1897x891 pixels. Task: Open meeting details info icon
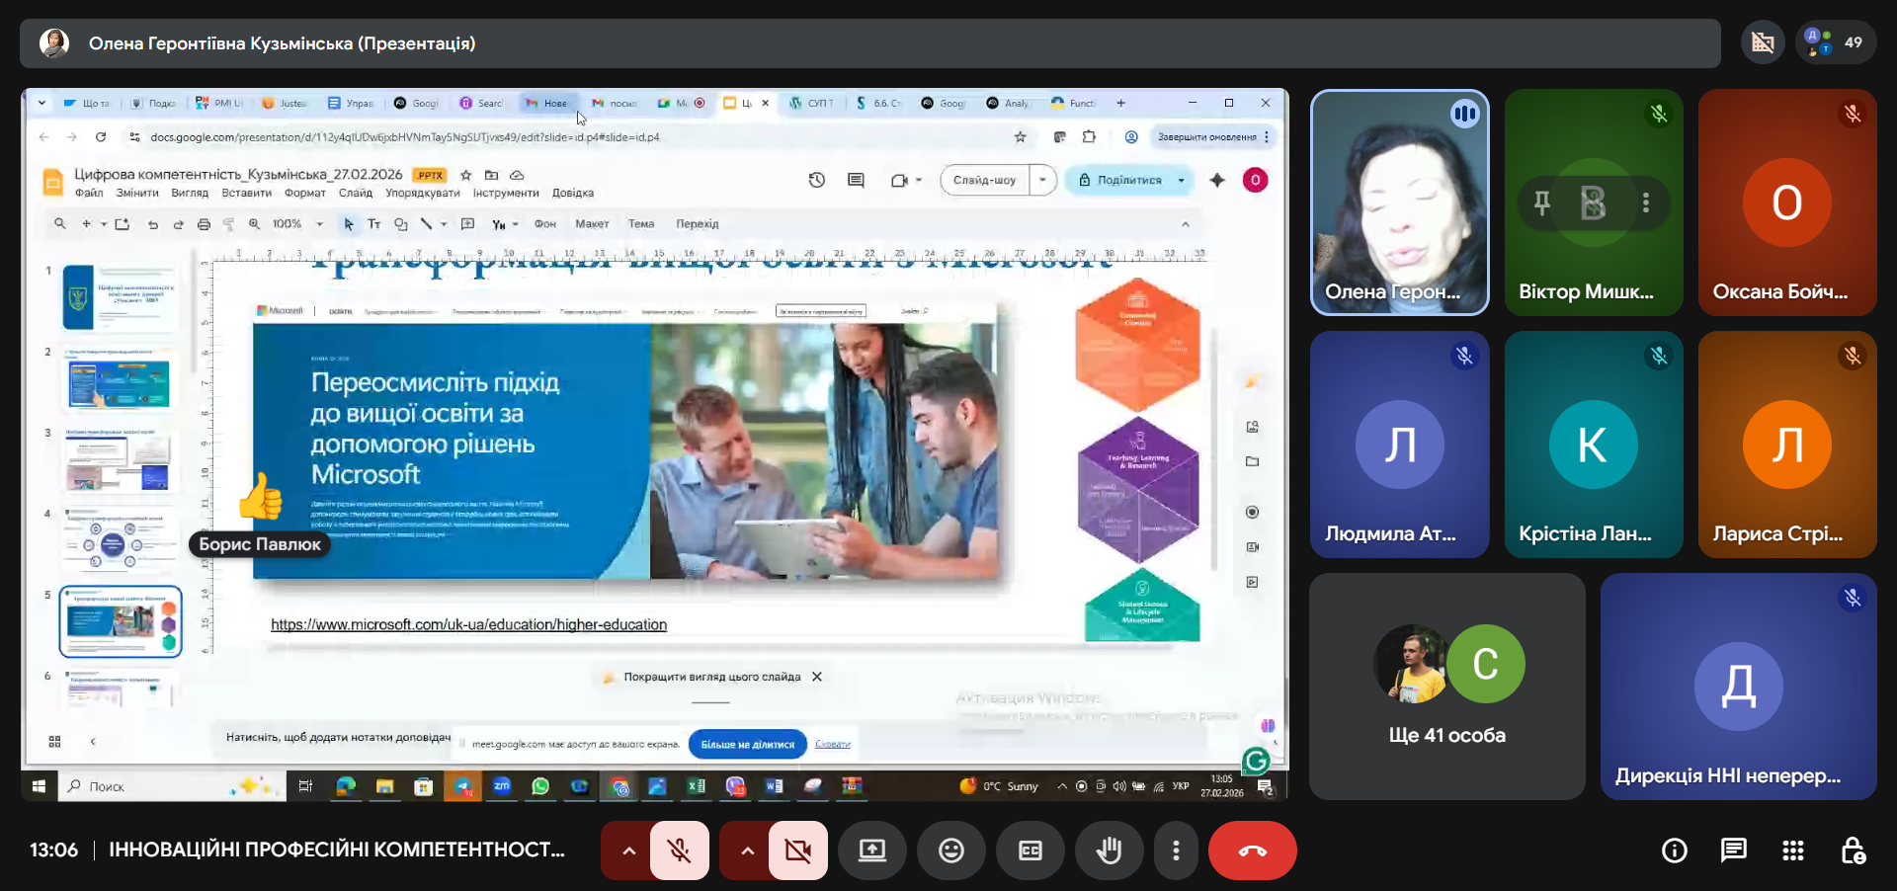coord(1675,850)
